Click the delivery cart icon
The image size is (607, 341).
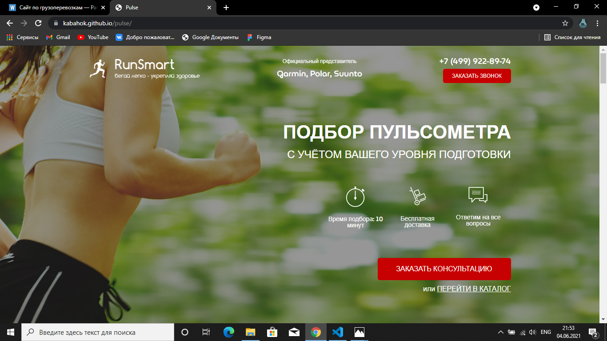point(417,196)
